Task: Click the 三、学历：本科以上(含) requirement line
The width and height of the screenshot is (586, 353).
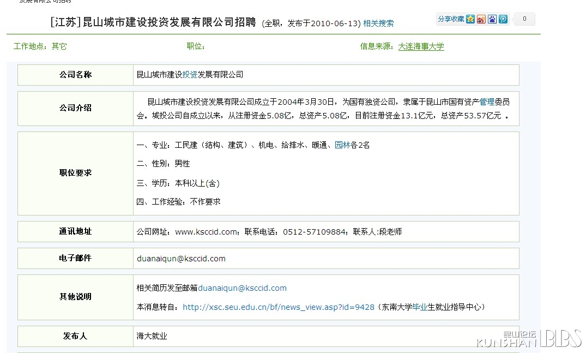Action: pos(178,183)
